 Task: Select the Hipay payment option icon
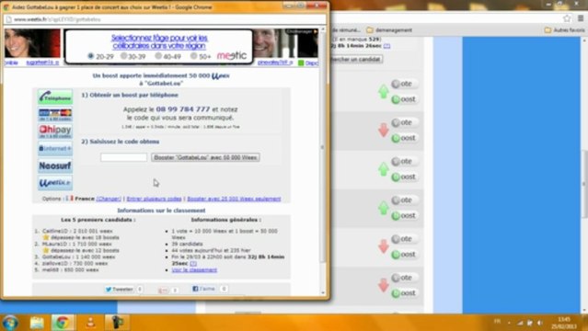[x=55, y=131]
